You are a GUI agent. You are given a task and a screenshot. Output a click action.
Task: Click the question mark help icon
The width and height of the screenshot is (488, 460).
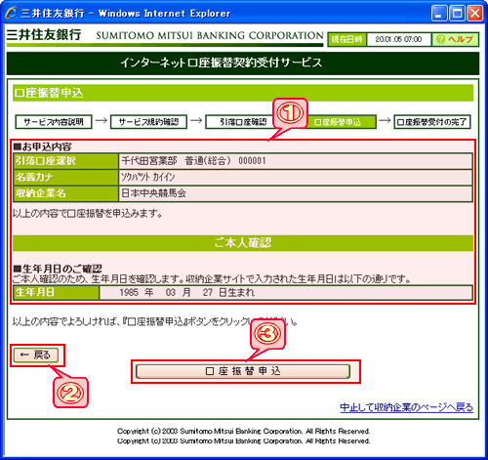440,39
